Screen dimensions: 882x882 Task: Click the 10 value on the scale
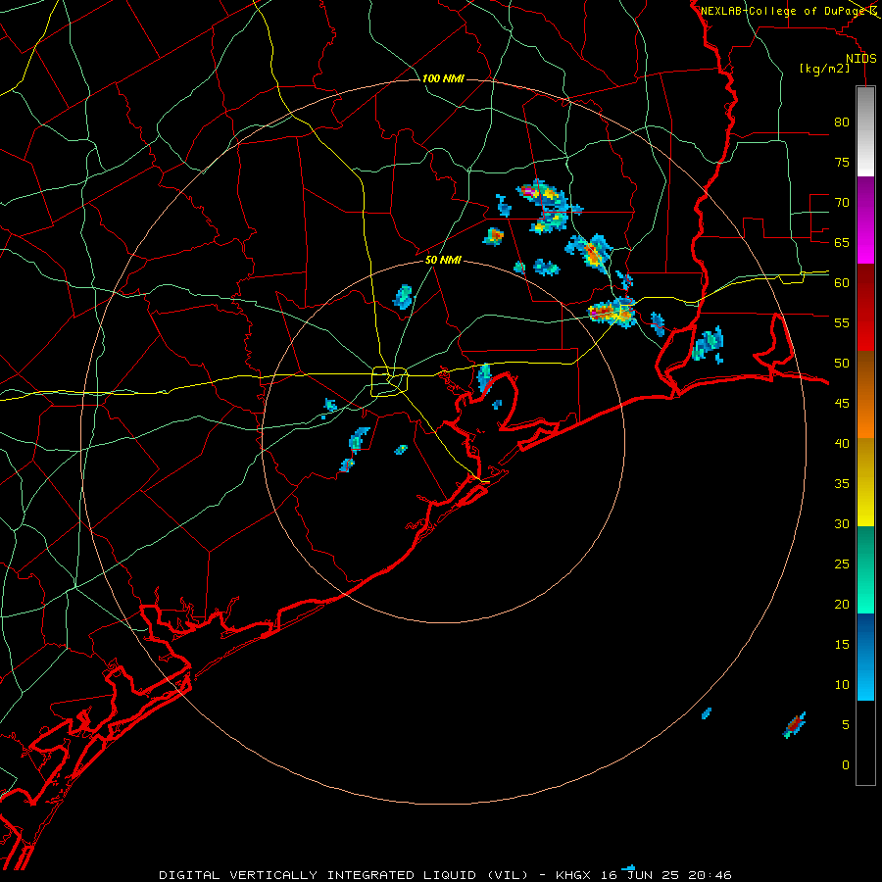842,685
